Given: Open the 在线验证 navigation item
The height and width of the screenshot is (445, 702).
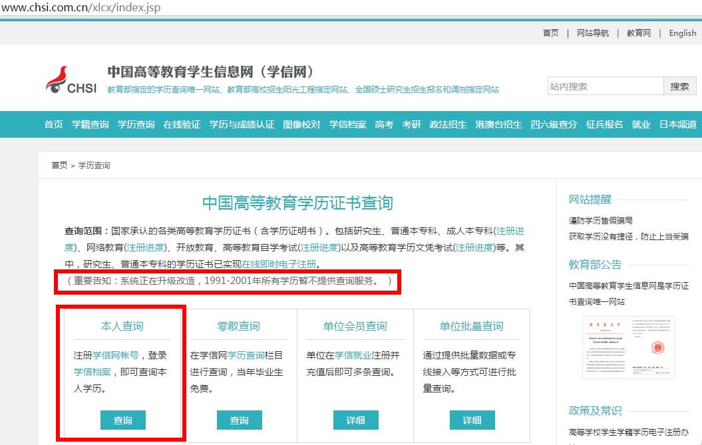Looking at the screenshot, I should pos(182,124).
